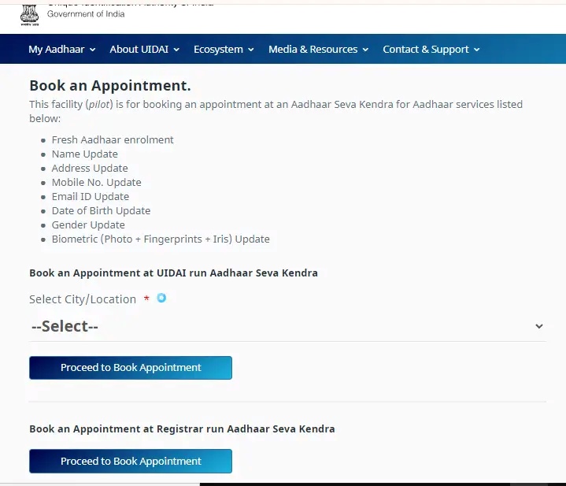Click the italic word pilot in the description
The height and width of the screenshot is (486, 566).
point(99,104)
